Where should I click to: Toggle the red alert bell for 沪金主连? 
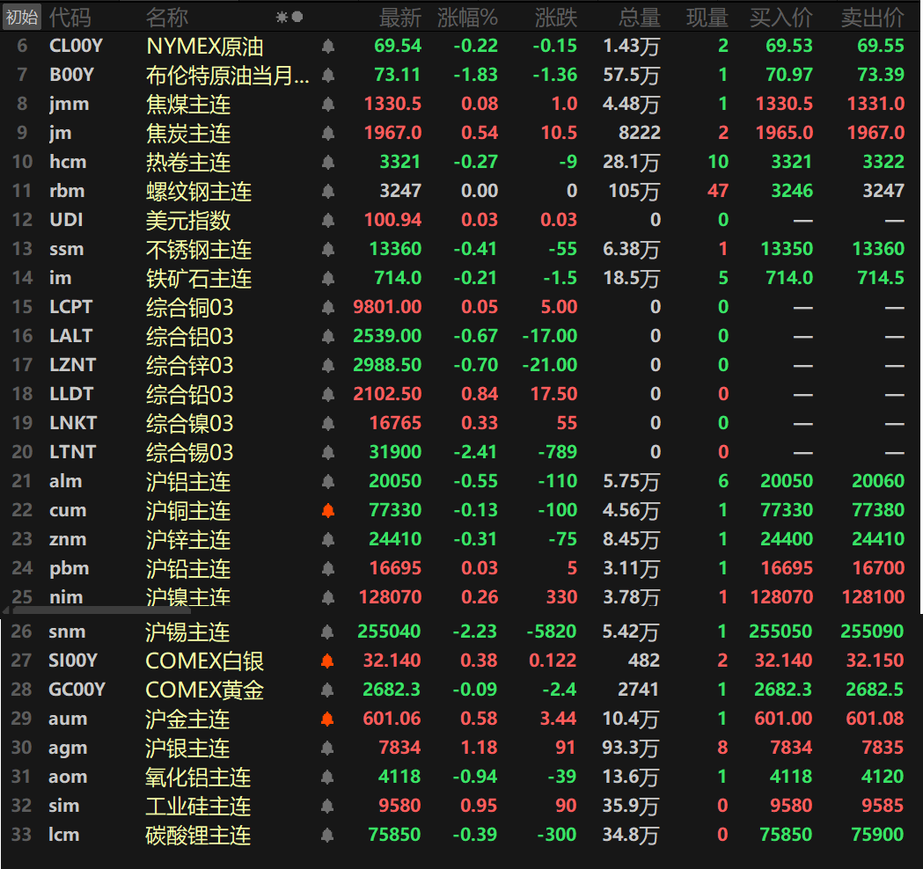(x=327, y=718)
